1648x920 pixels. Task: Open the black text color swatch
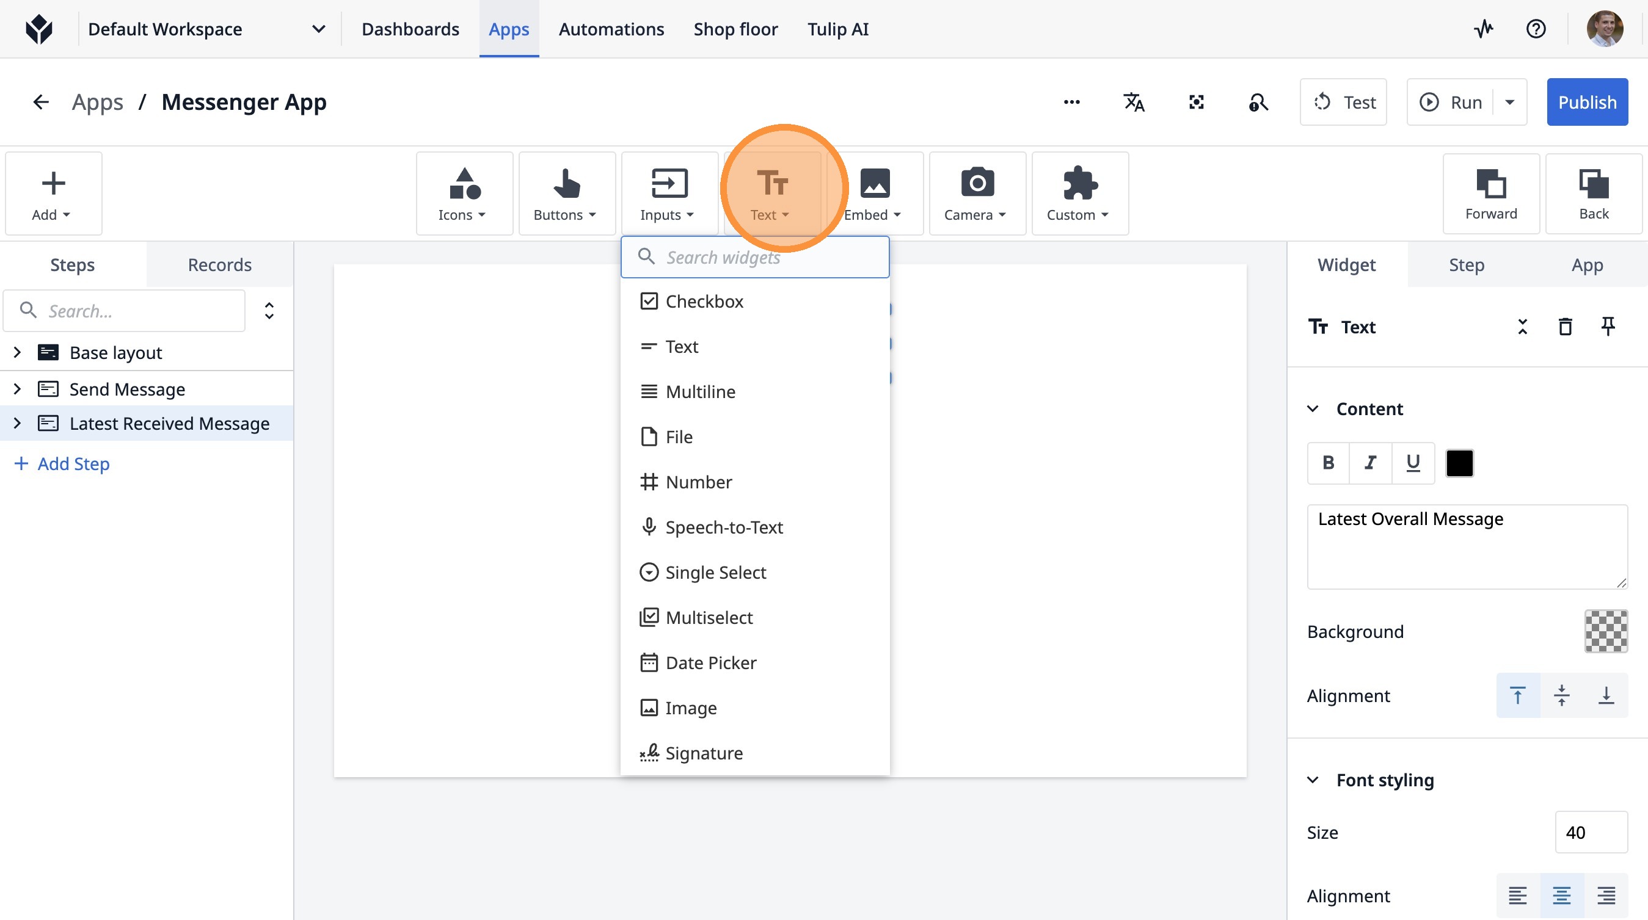(1459, 463)
